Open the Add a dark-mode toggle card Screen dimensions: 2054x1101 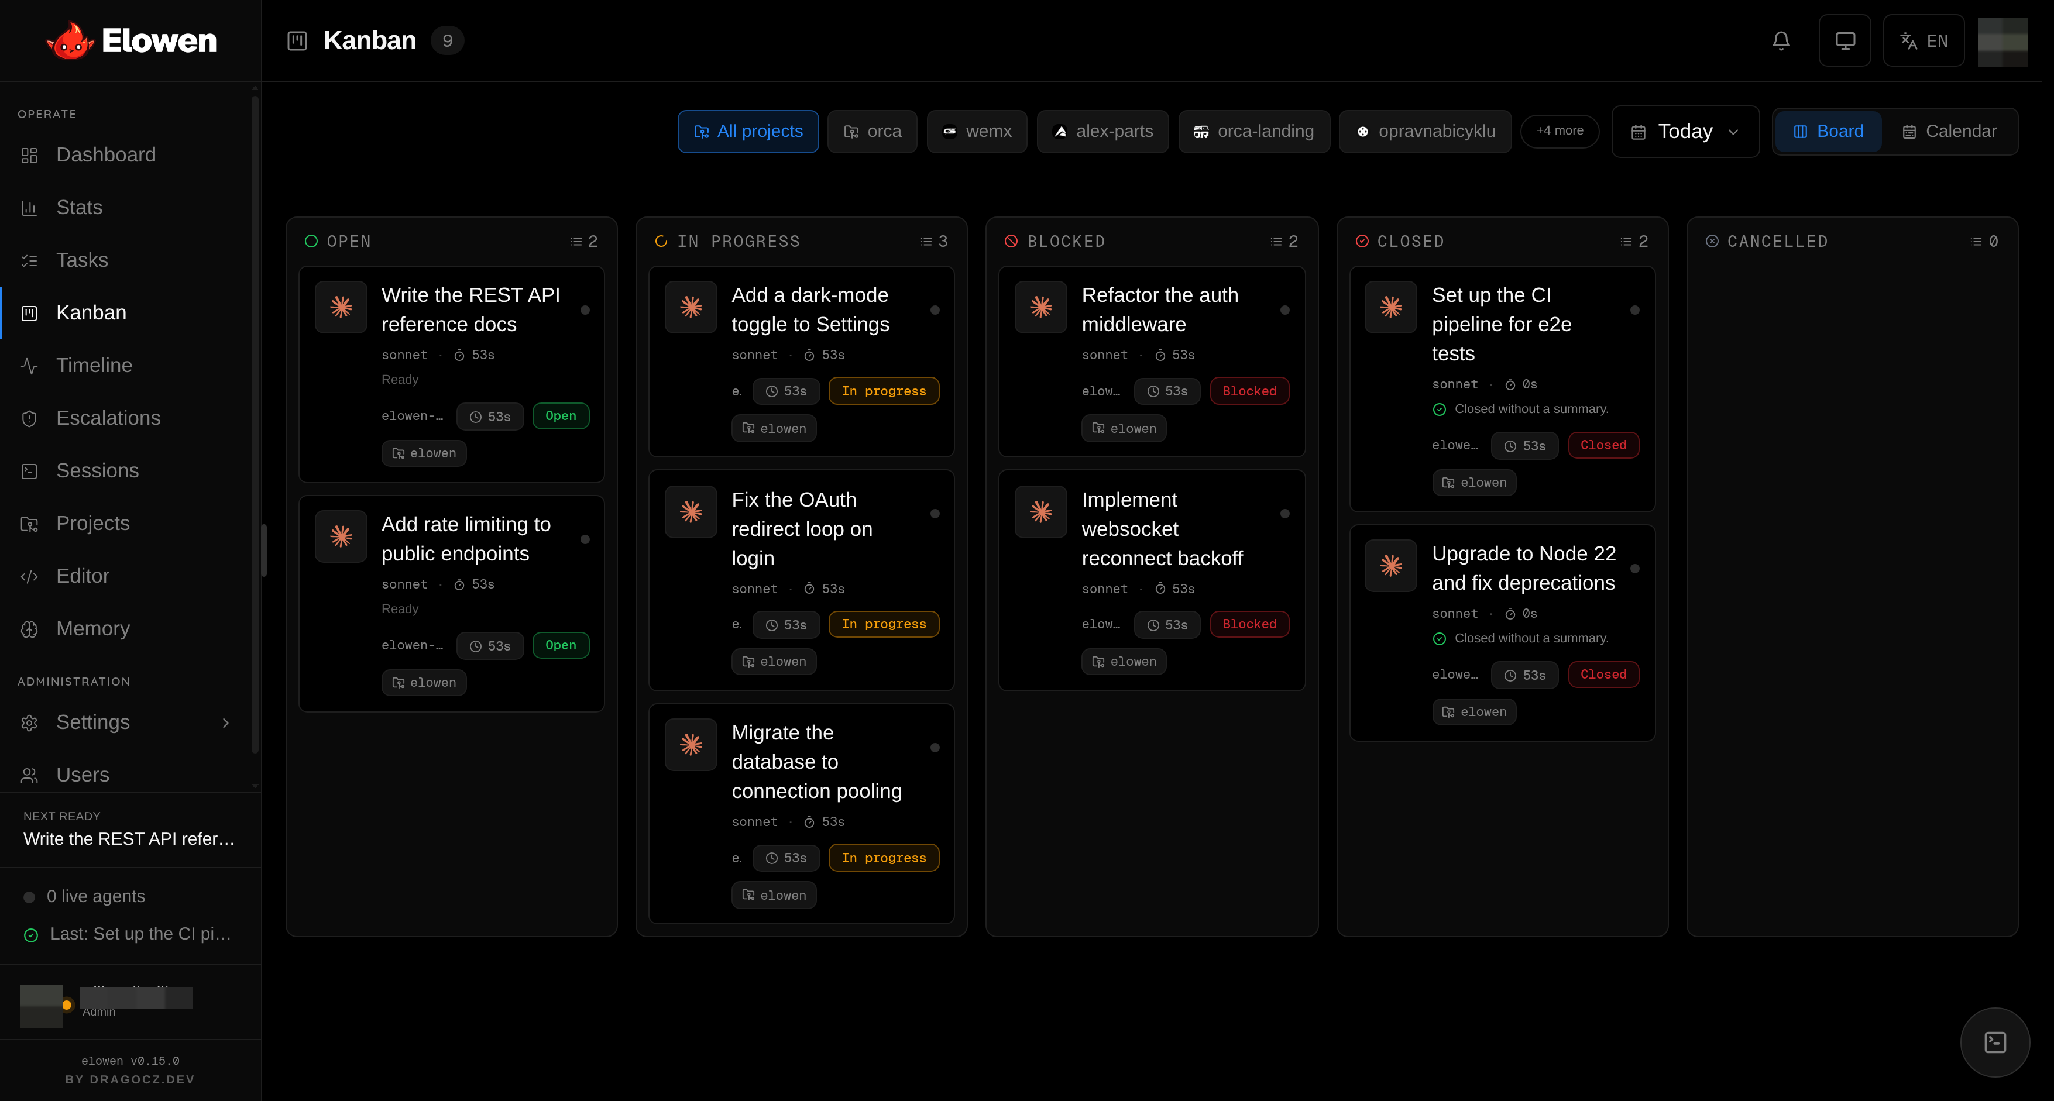click(801, 361)
